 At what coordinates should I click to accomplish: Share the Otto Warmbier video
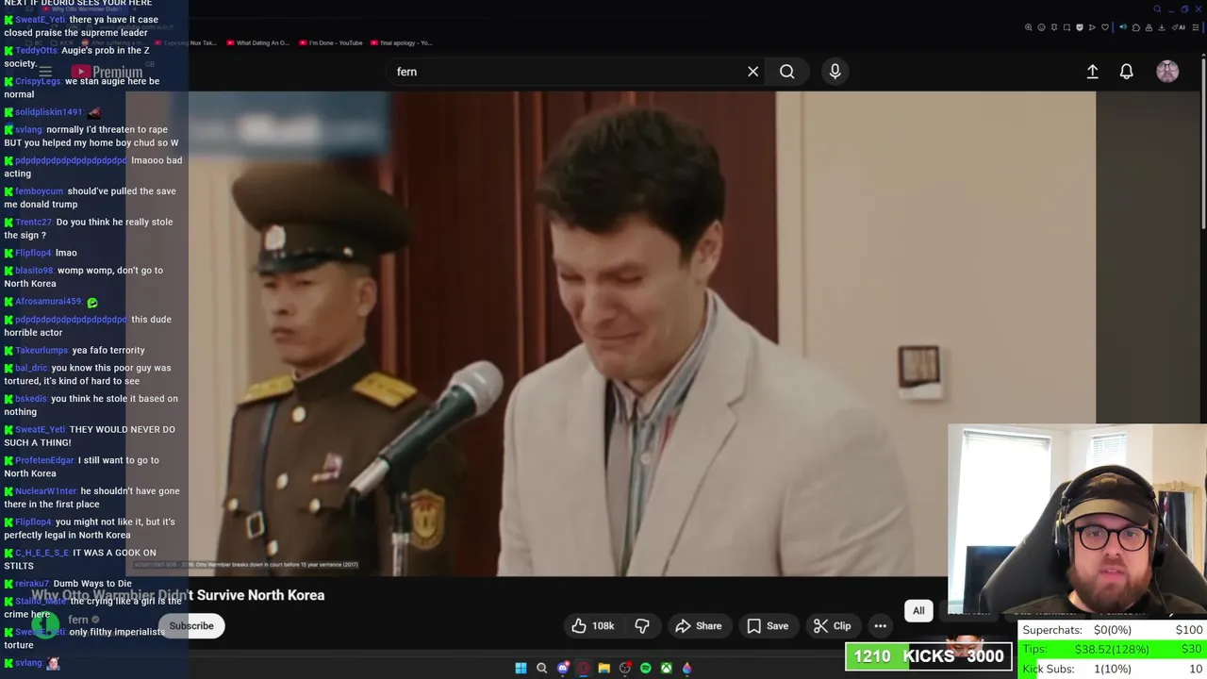click(699, 626)
